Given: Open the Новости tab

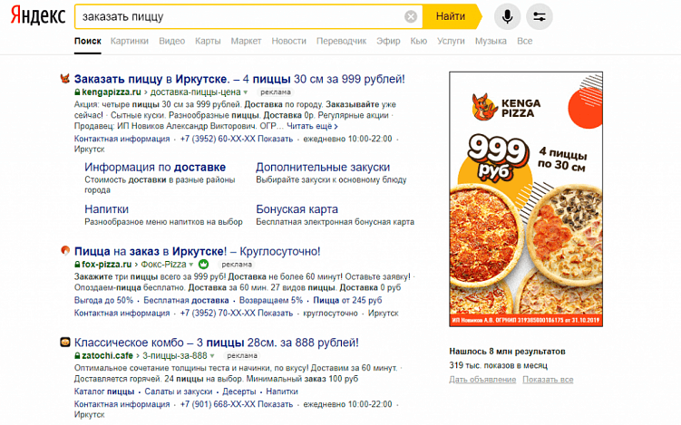Looking at the screenshot, I should 288,41.
